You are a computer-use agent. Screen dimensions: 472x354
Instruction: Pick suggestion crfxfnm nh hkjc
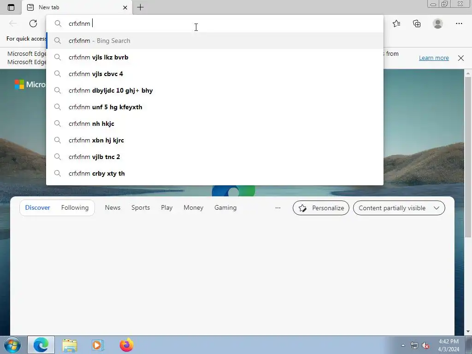pyautogui.click(x=215, y=124)
